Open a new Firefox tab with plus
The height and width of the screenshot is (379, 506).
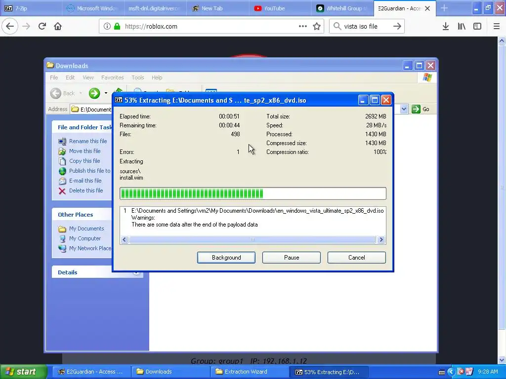(x=444, y=8)
